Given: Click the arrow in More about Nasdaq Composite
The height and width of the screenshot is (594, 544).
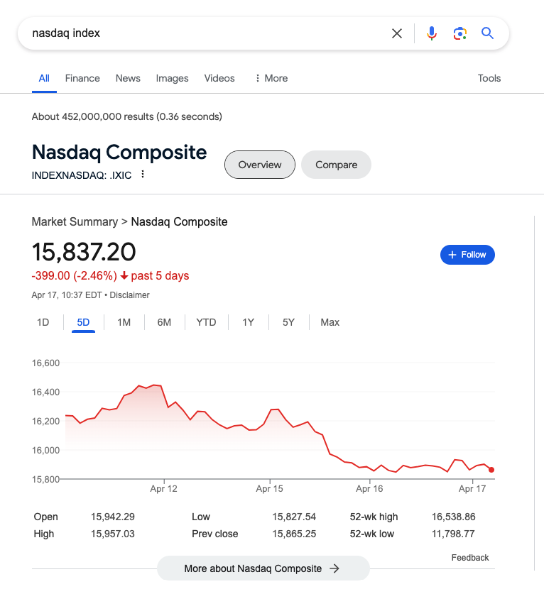Looking at the screenshot, I should [x=334, y=568].
